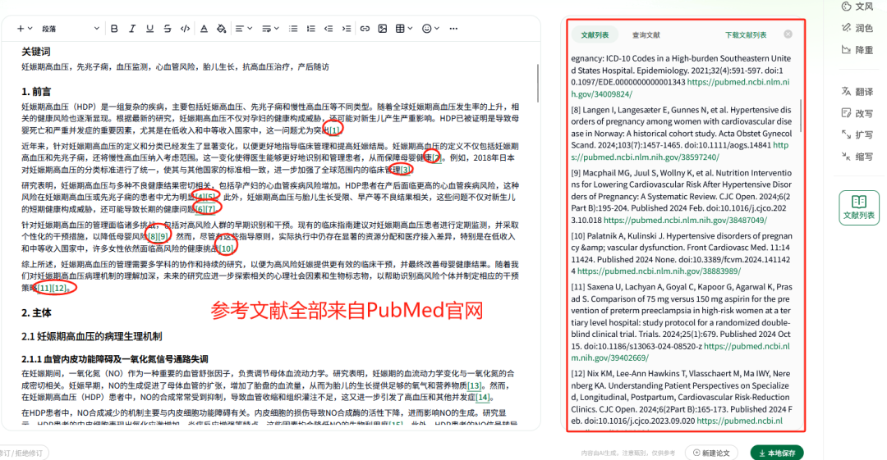This screenshot has height=460, width=887.
Task: Open the emoji dropdown
Action: (x=430, y=28)
